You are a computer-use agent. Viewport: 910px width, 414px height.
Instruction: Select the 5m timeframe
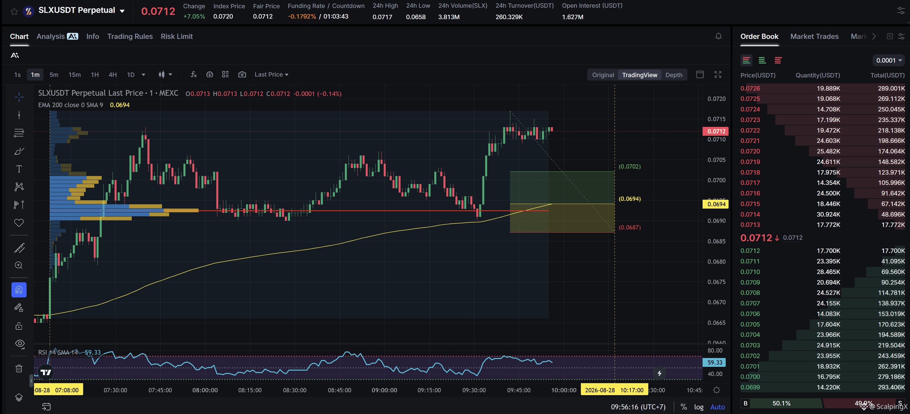54,75
